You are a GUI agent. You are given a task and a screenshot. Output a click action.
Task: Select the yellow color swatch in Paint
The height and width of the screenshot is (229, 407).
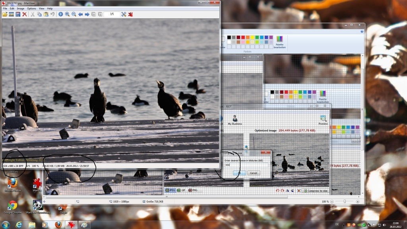point(252,37)
